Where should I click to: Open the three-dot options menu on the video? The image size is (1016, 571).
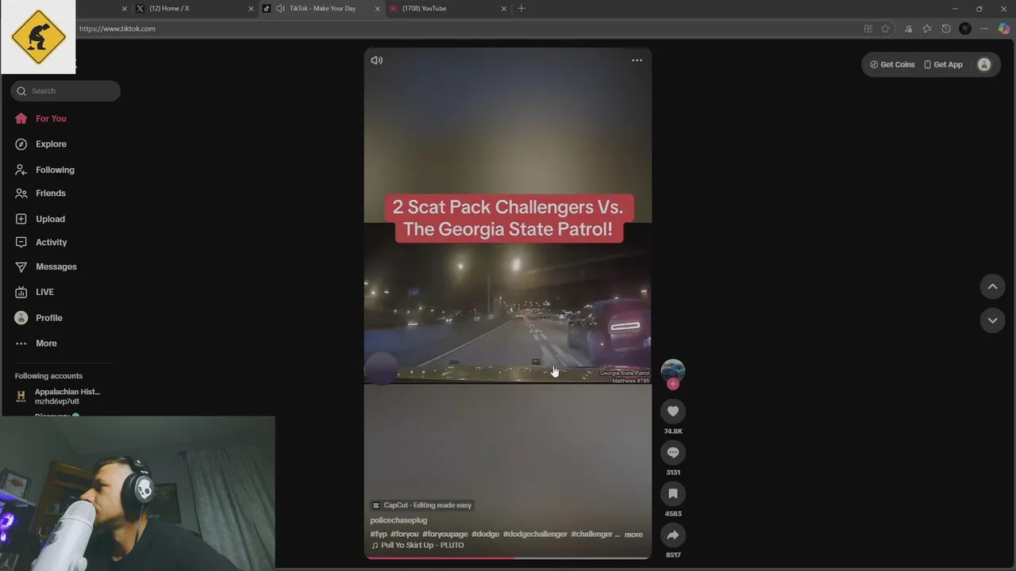click(x=637, y=60)
